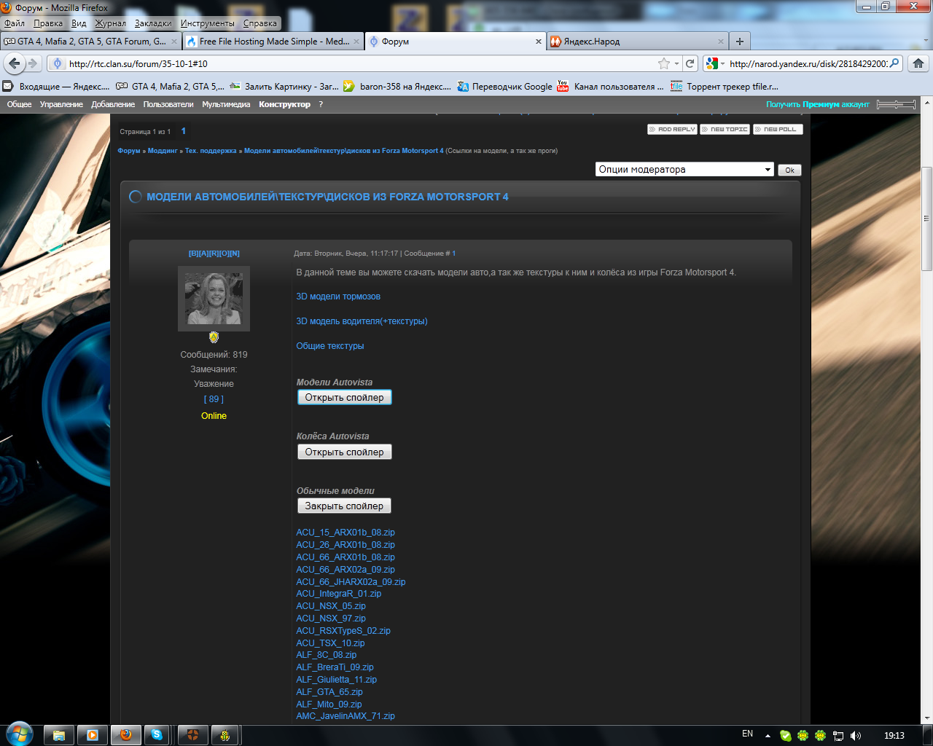Click the volume speaker tray icon
The height and width of the screenshot is (746, 933).
pos(856,736)
